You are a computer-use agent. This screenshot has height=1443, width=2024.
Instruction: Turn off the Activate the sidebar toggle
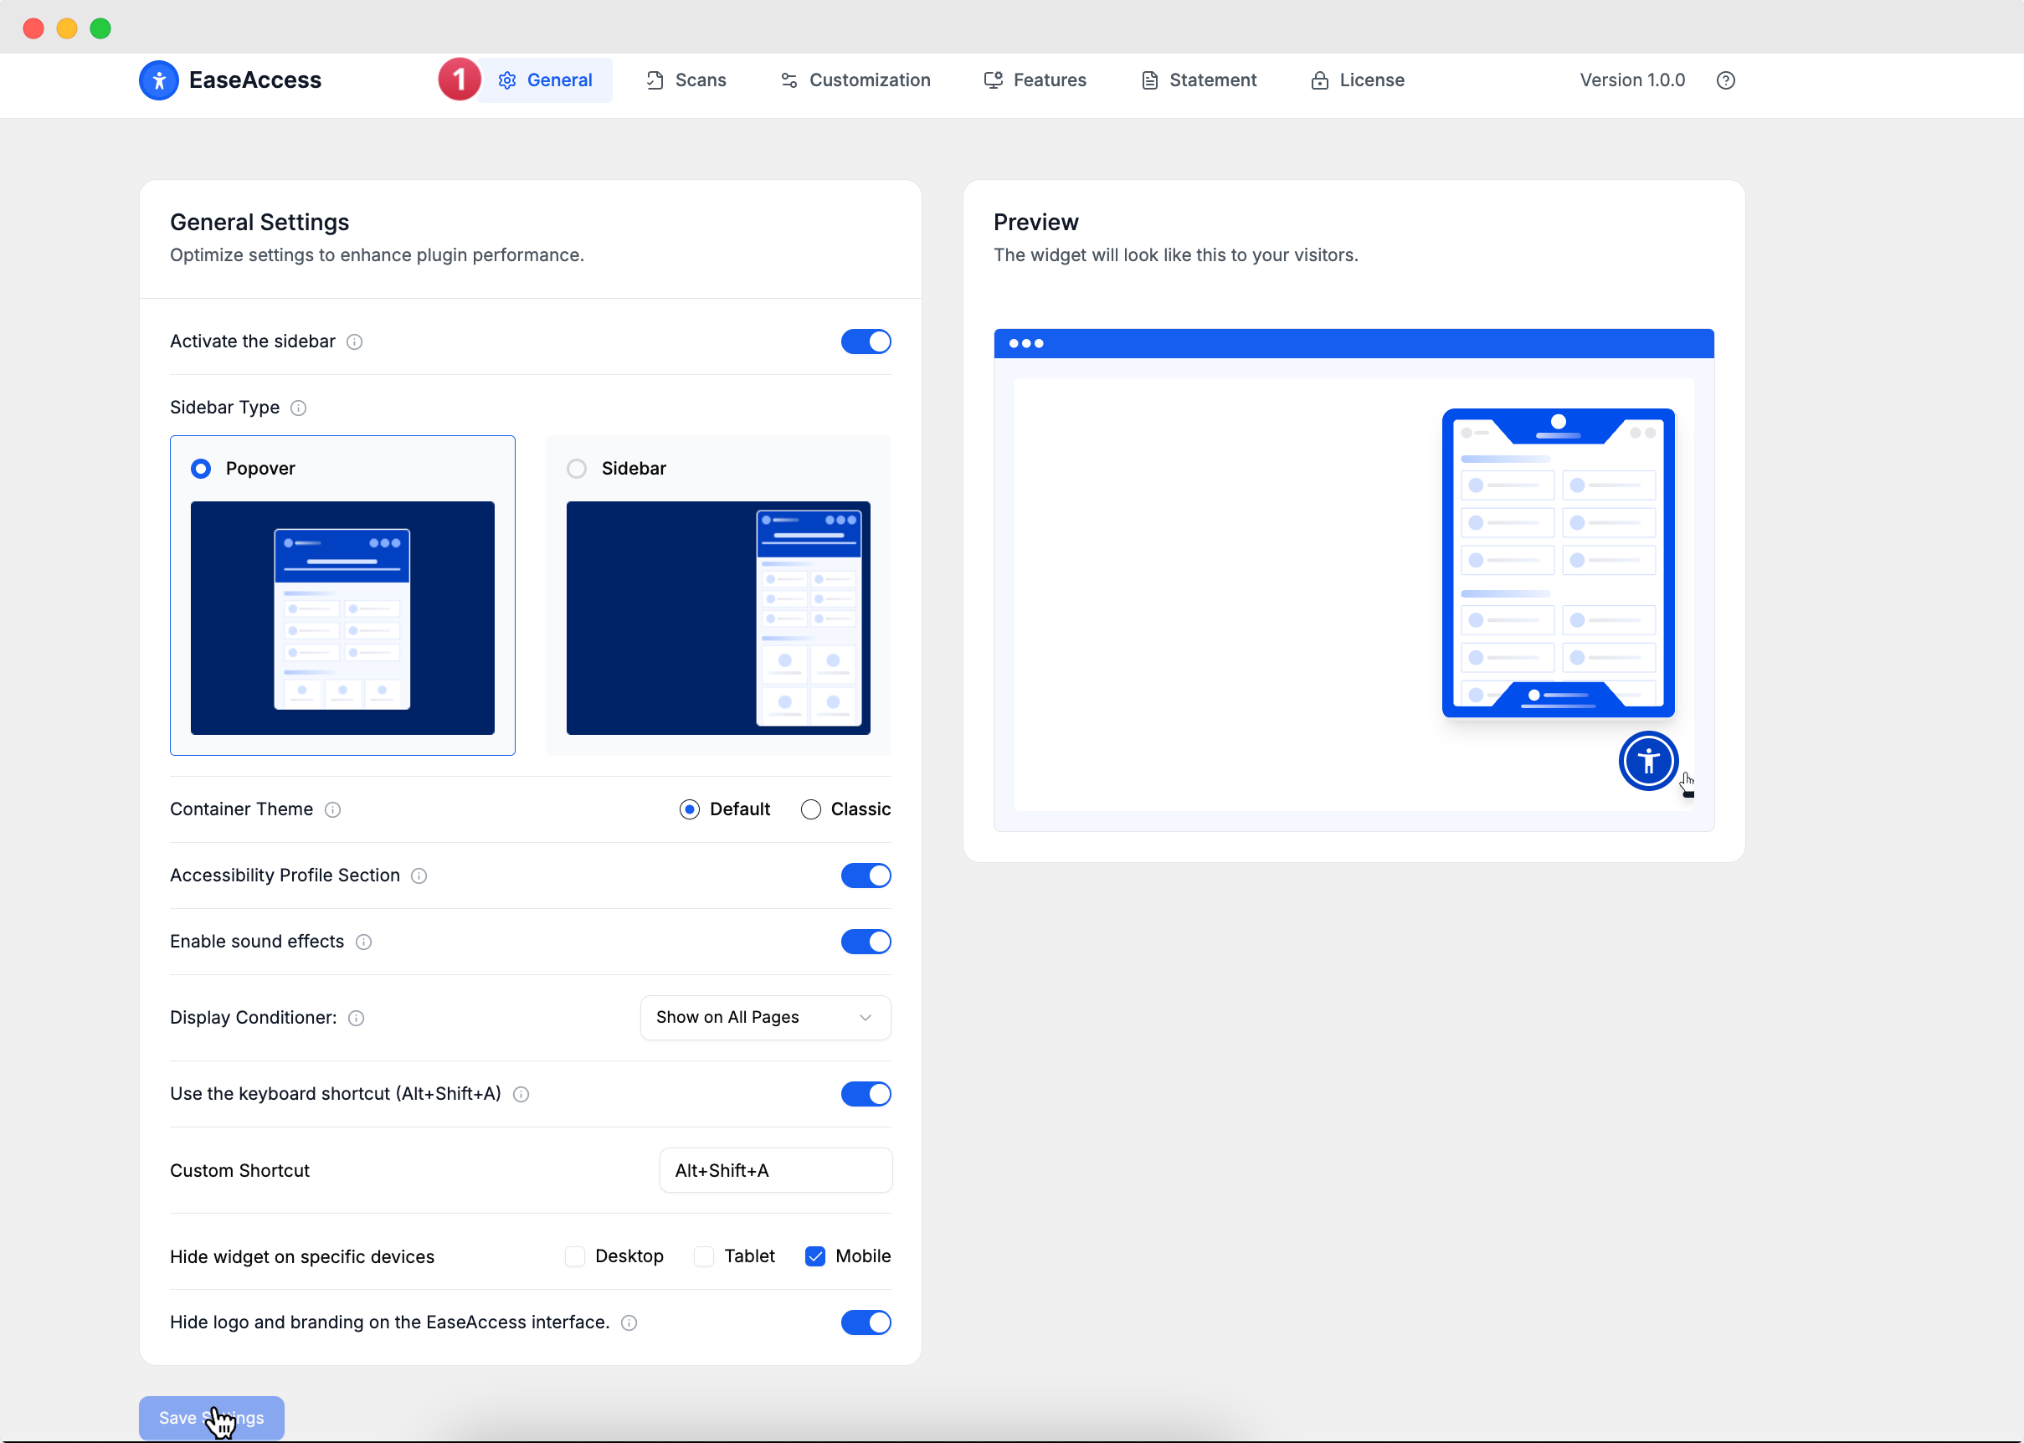pyautogui.click(x=866, y=342)
